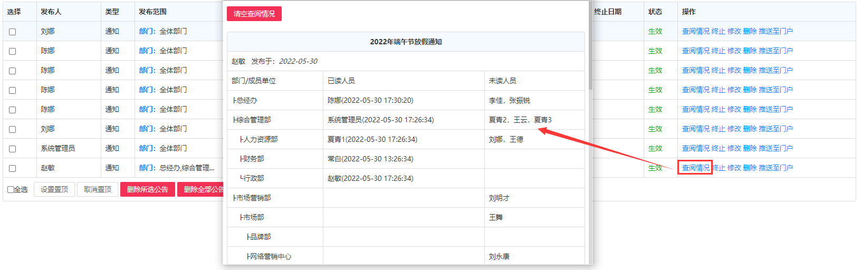Click the 删除所选公告 button

147,189
